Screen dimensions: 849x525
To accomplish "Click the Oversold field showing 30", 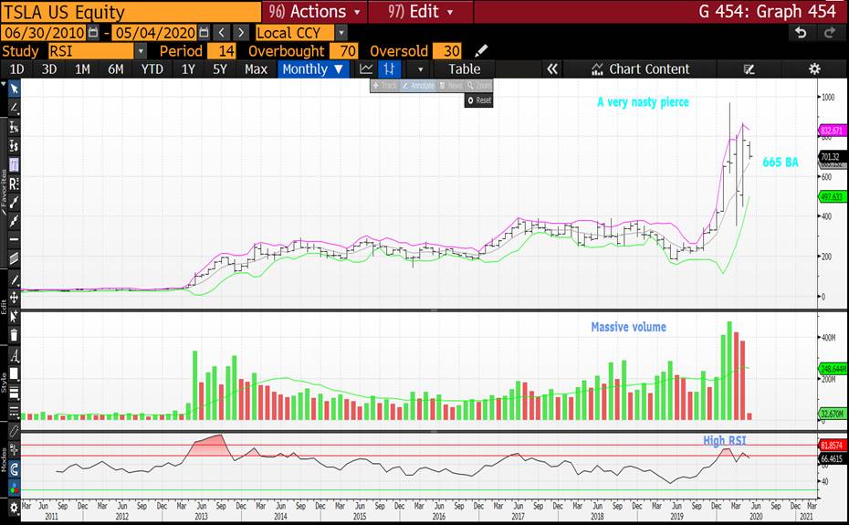I will point(447,51).
